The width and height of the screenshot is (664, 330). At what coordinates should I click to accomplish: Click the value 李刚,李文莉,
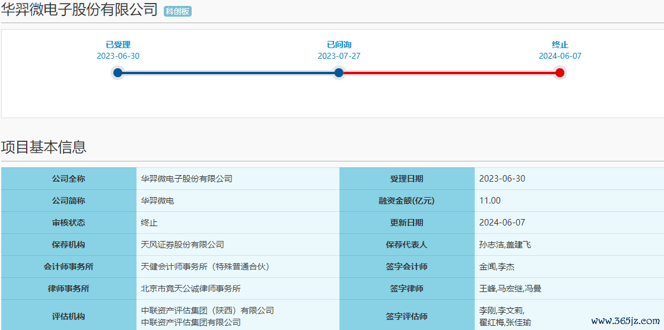502,310
